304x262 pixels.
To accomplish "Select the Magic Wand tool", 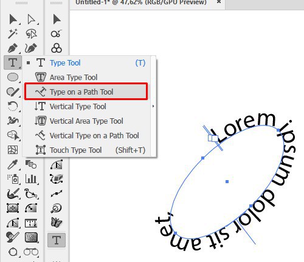I will pyautogui.click(x=13, y=33).
